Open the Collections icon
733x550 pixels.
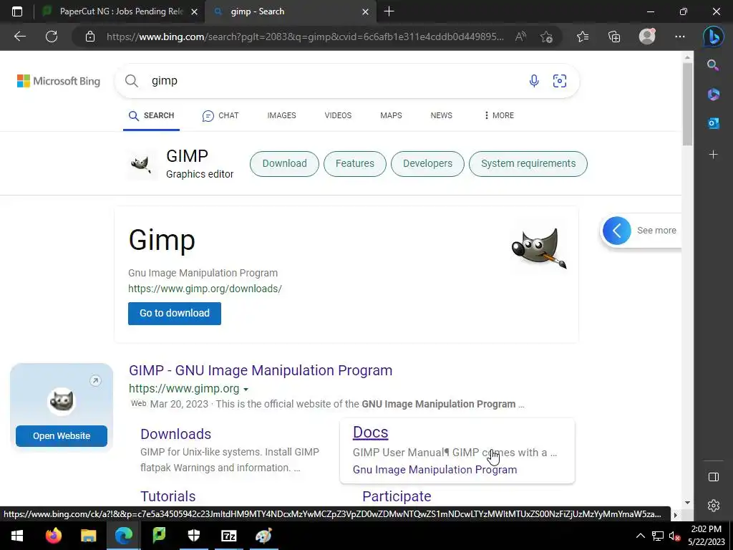[614, 37]
